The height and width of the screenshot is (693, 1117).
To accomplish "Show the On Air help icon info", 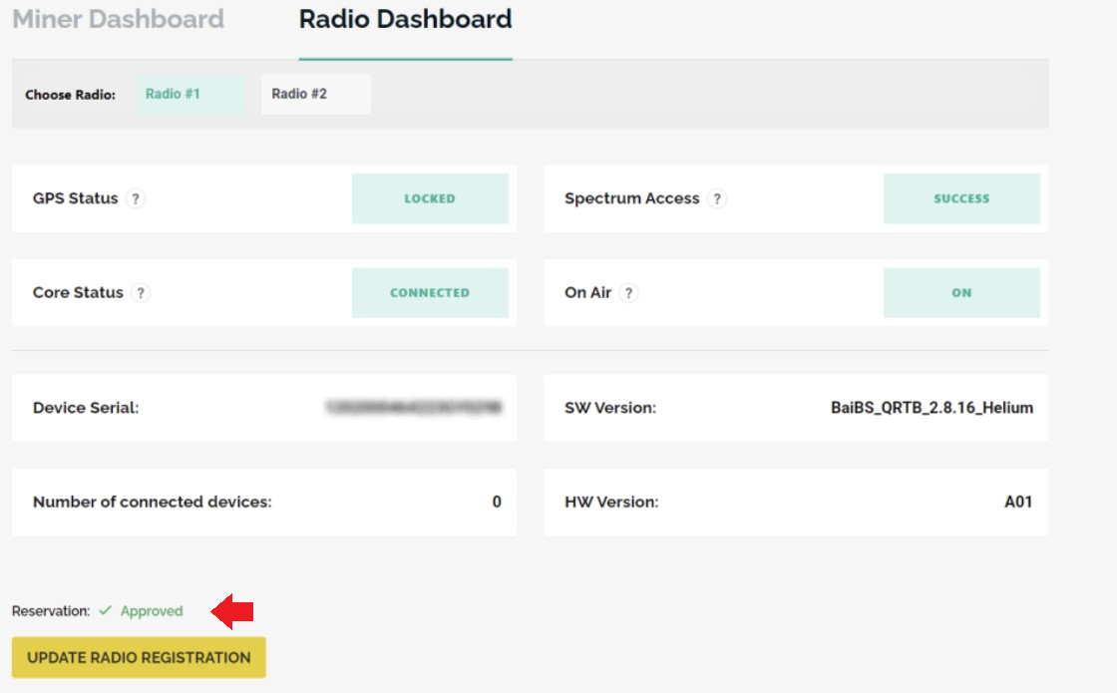I will pos(628,293).
